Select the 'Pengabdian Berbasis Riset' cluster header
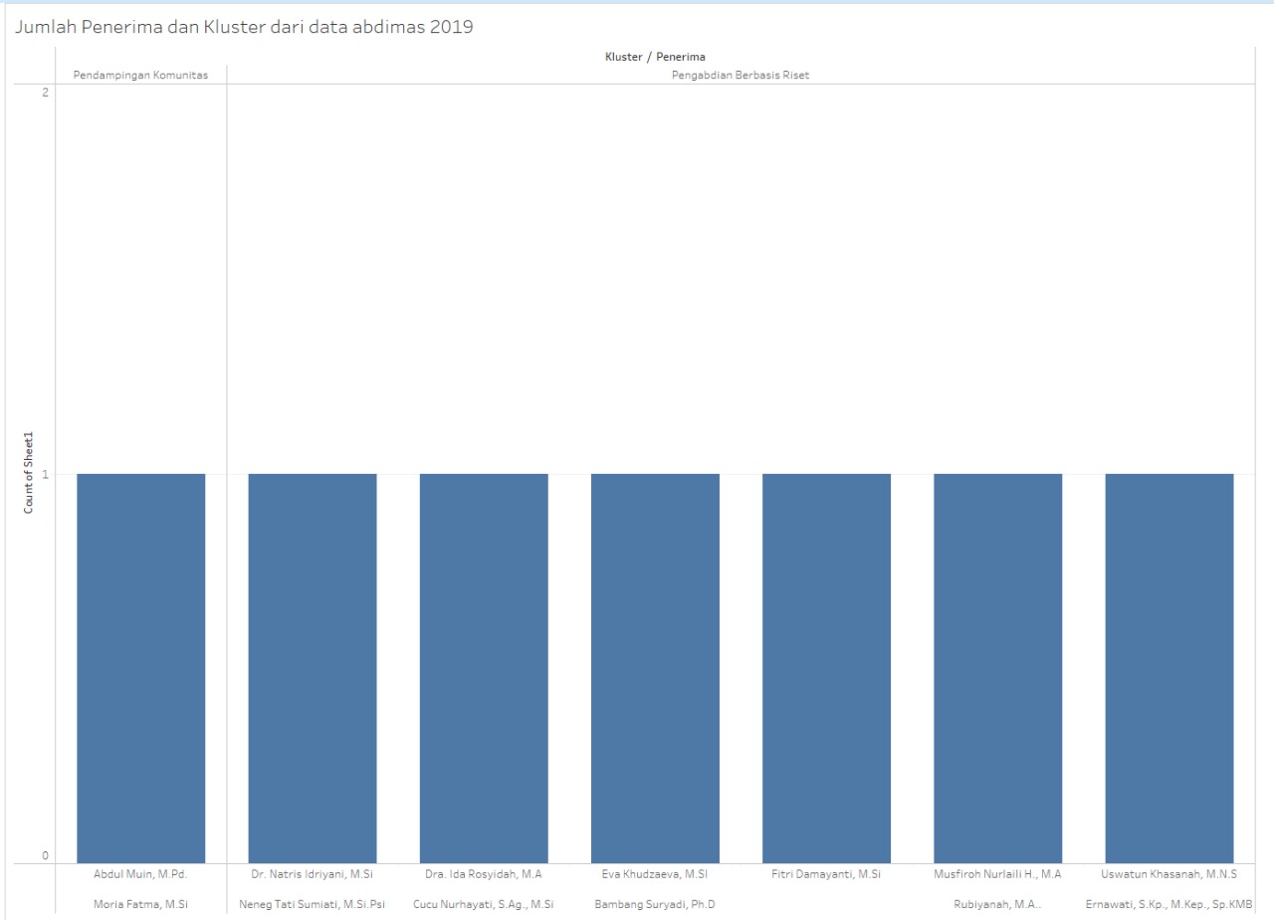Viewport: 1274px width, 920px height. click(x=741, y=75)
